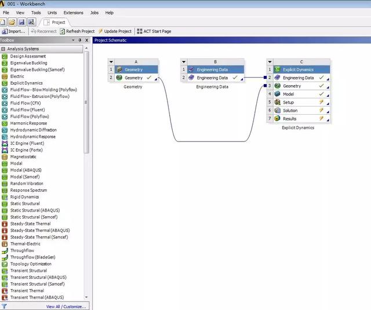Select Rigid Dynamics system

tap(24, 197)
